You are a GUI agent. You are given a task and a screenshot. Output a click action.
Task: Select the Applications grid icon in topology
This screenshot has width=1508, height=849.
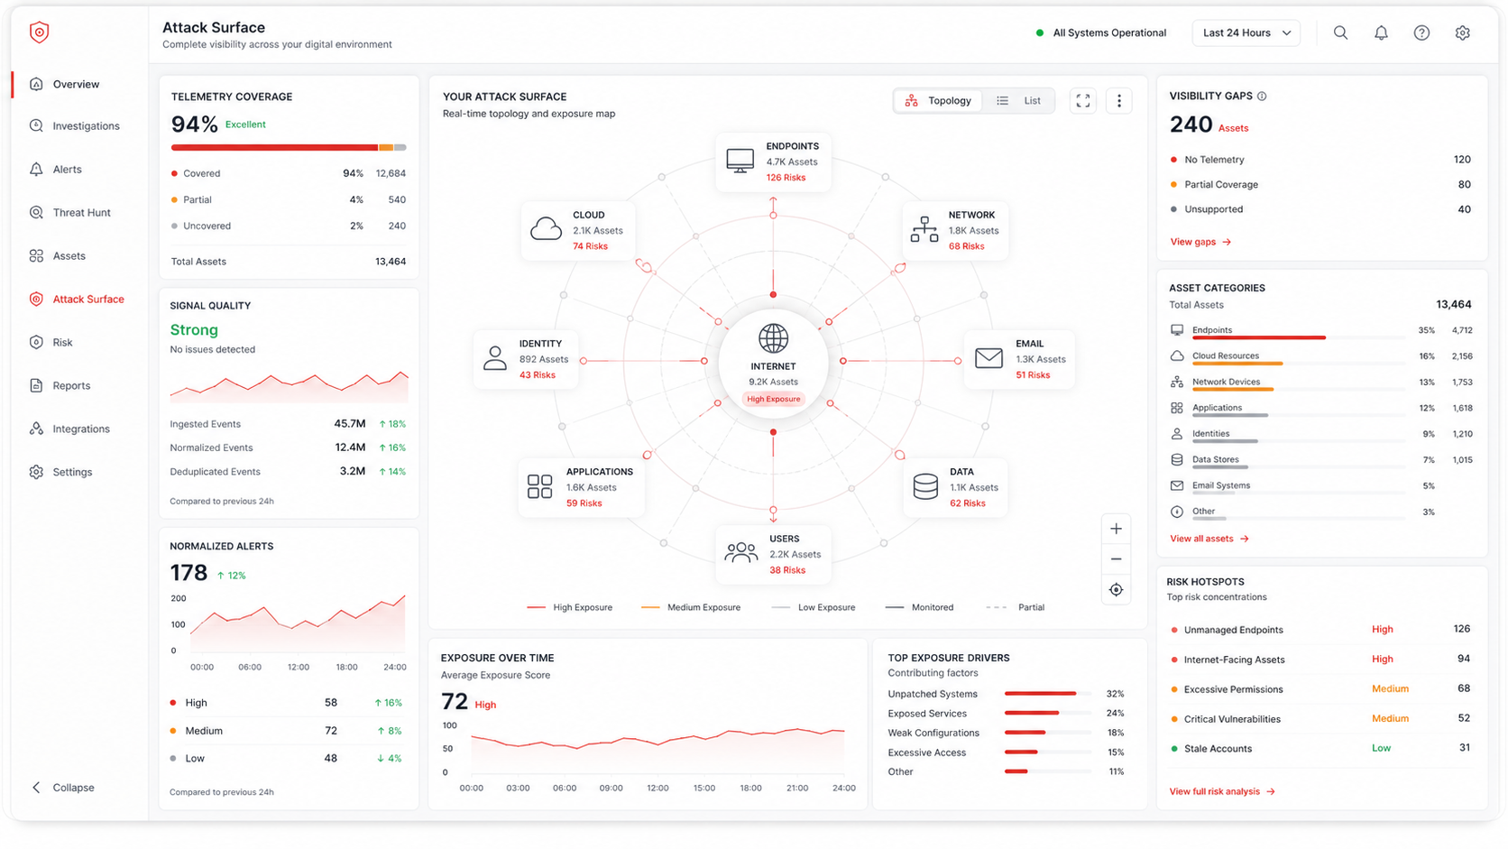click(539, 486)
